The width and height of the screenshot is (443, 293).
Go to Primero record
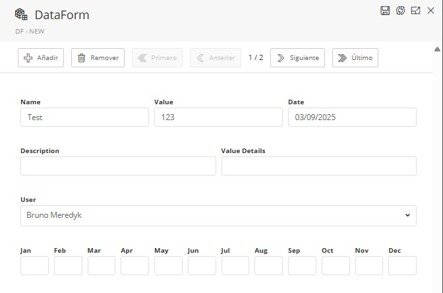[x=157, y=57]
